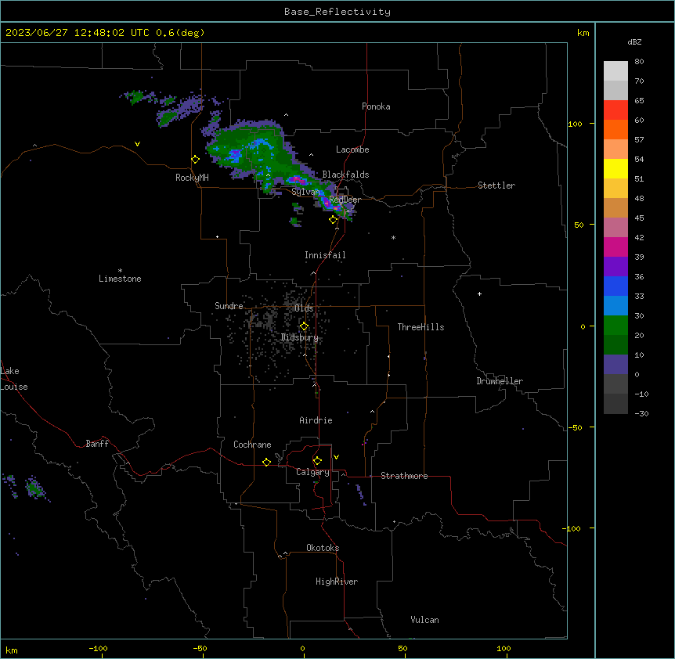
Task: Click the white asterisk east of Innisfail
Action: [393, 237]
